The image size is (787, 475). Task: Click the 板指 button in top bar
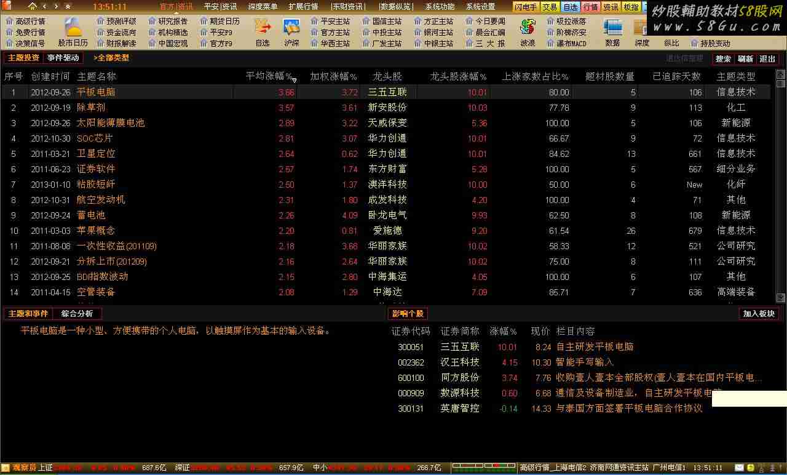coord(631,7)
